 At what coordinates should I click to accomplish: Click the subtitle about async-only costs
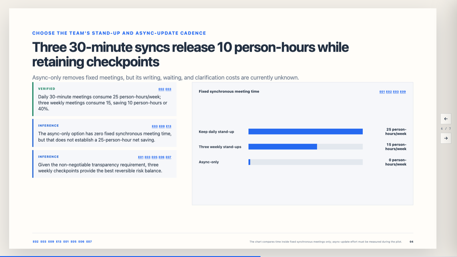coord(166,78)
